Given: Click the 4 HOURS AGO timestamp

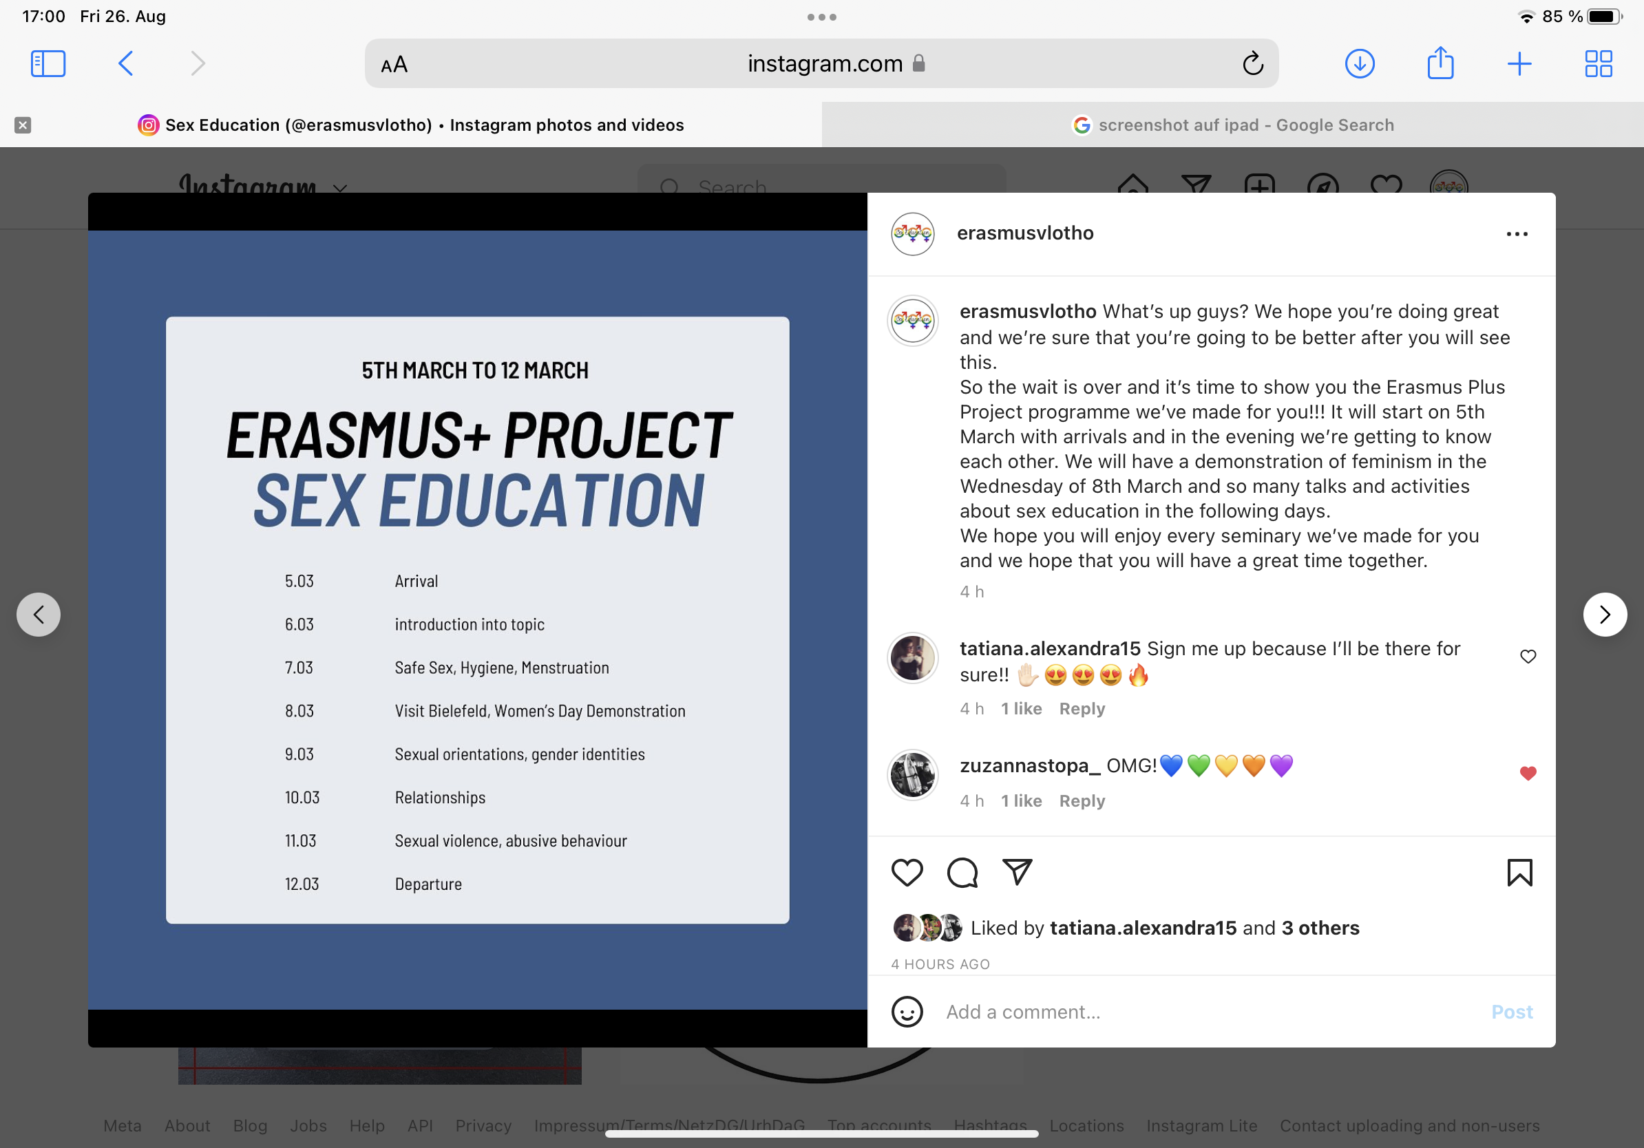Looking at the screenshot, I should (x=940, y=964).
